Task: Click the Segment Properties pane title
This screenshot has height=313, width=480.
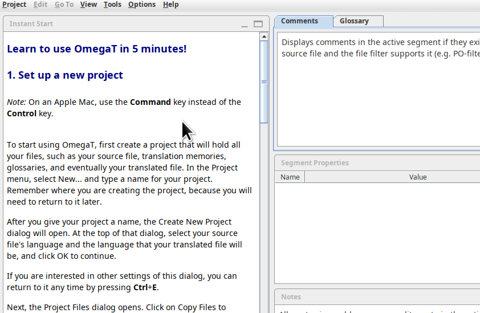Action: tap(315, 163)
